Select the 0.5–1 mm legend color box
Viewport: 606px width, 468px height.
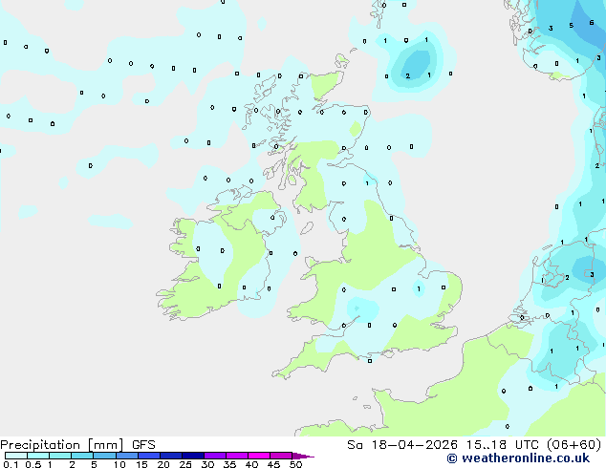[x=38, y=456]
